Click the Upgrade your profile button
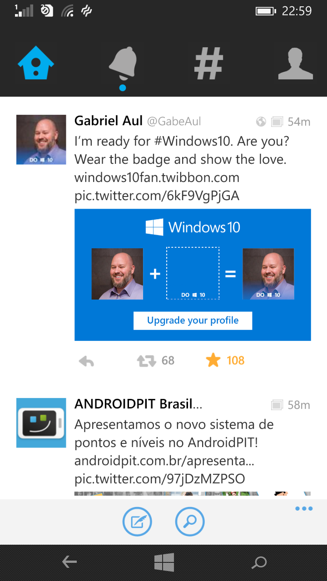 193,320
